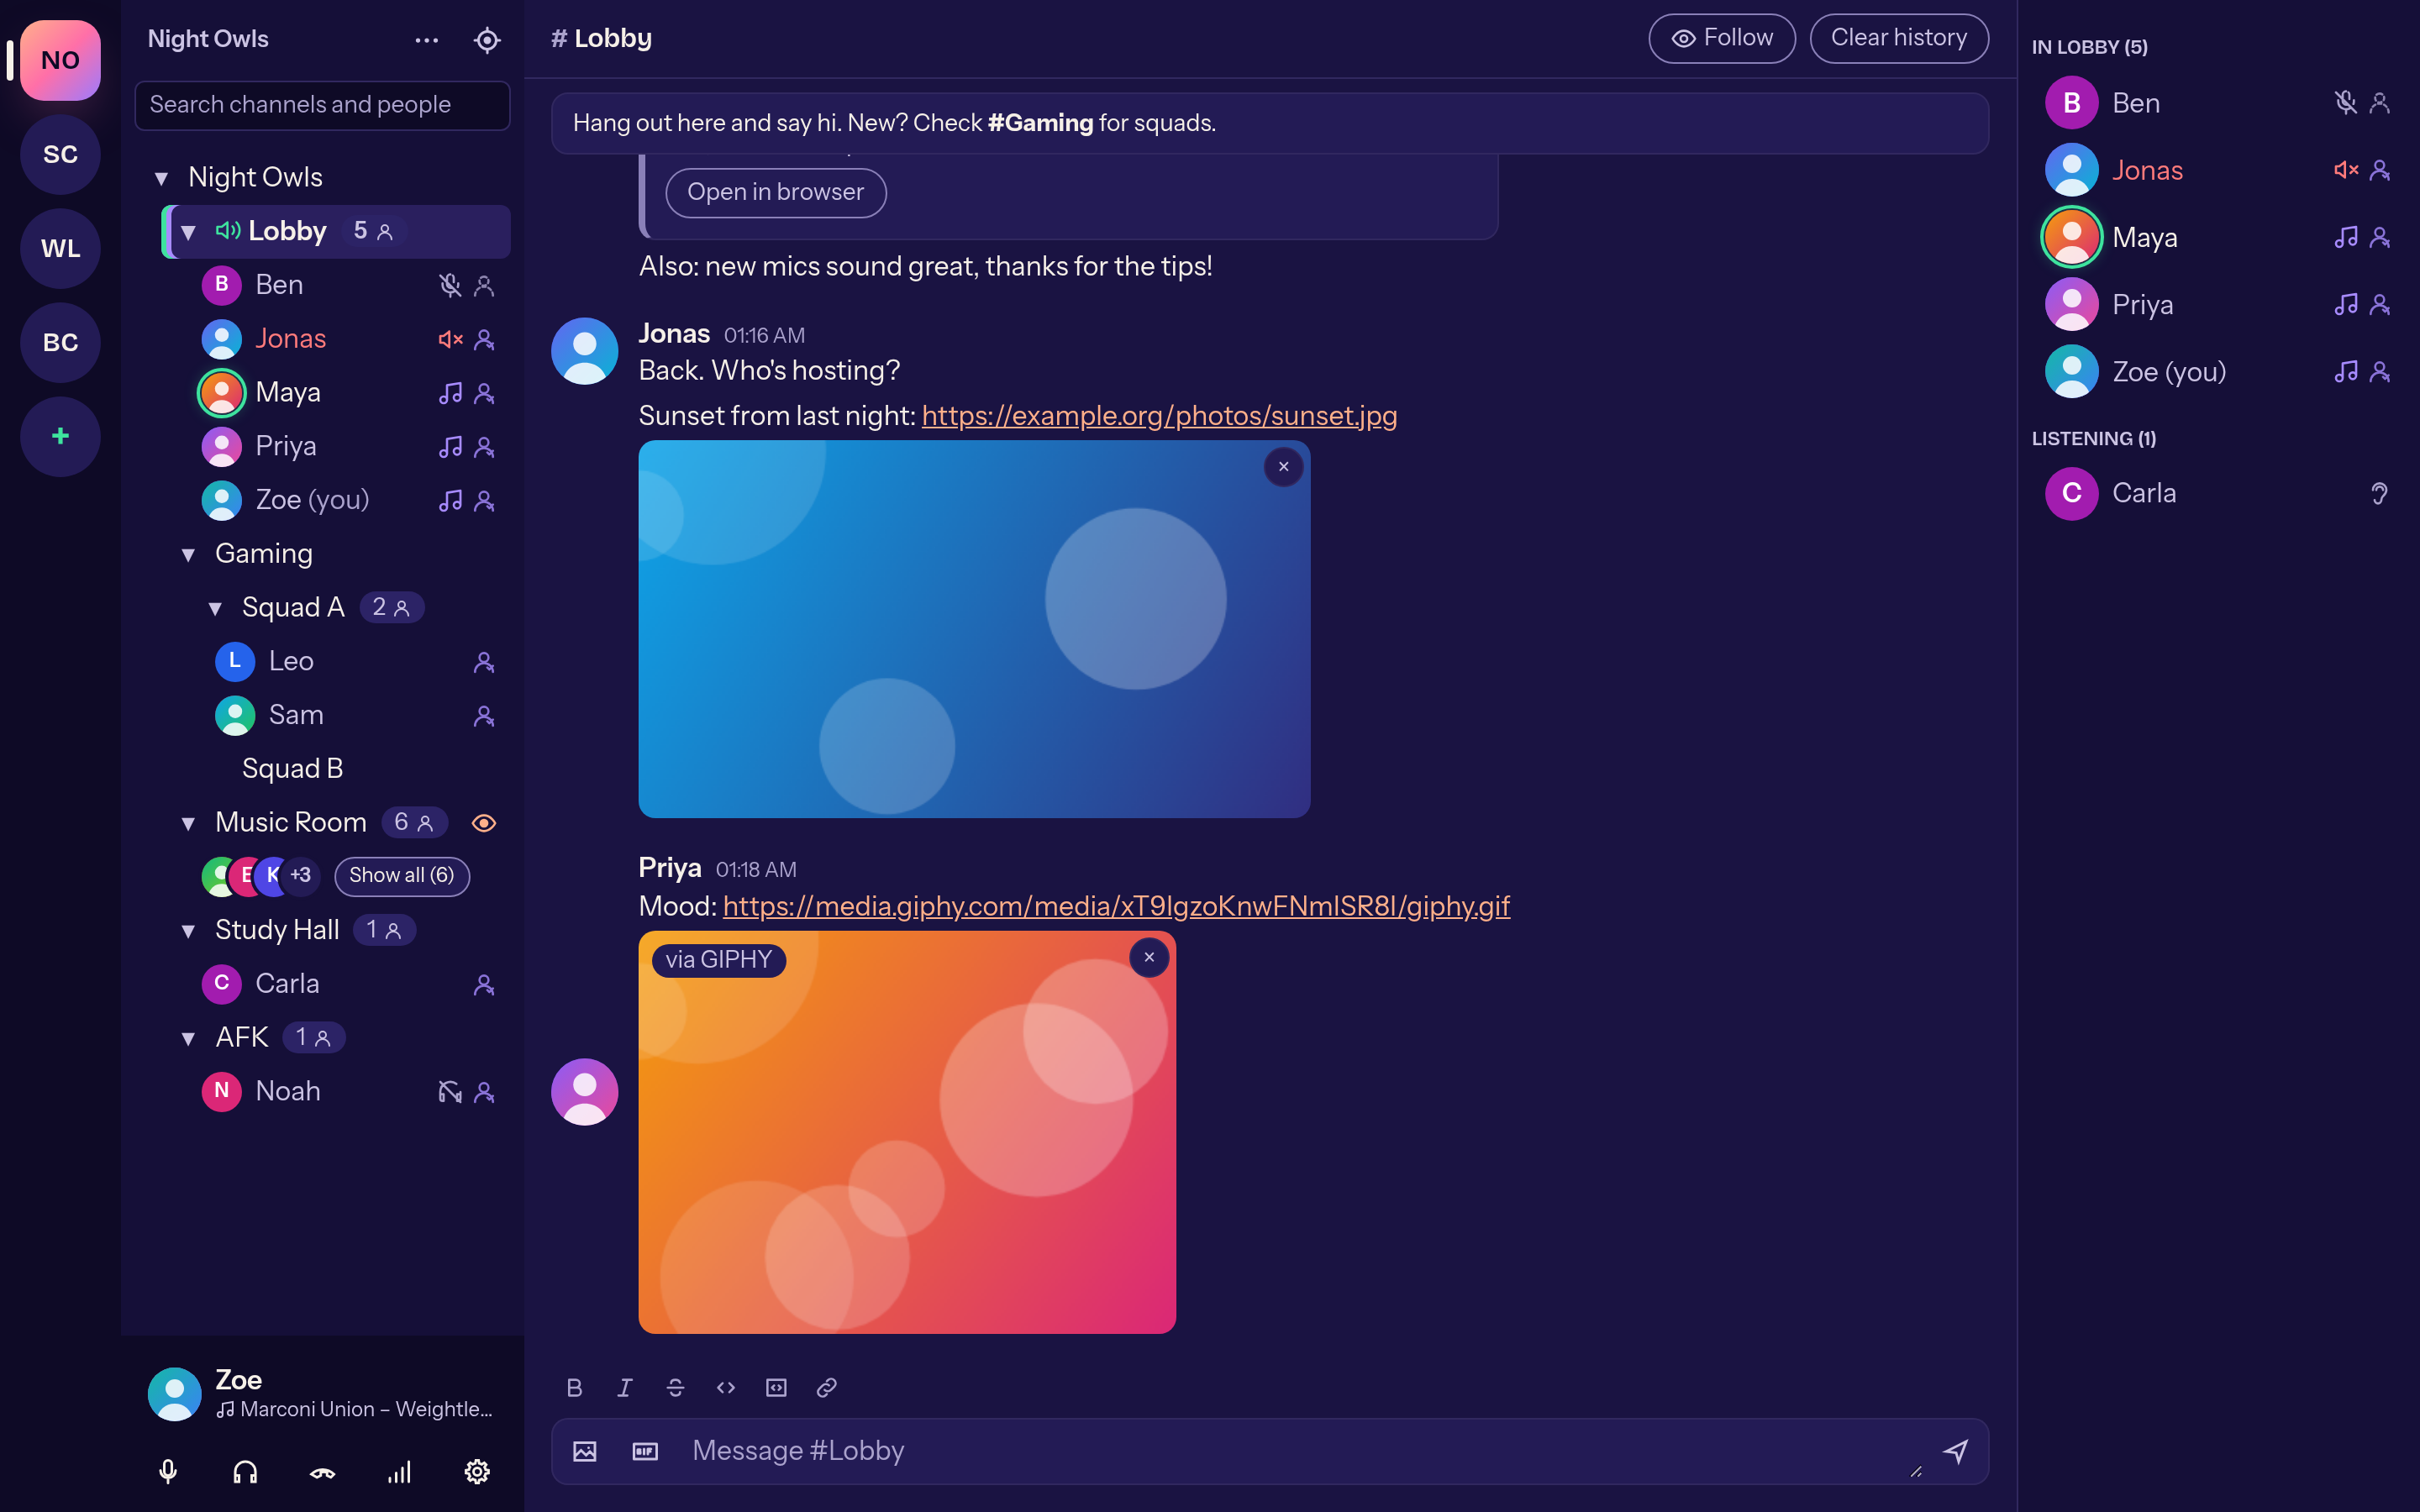Click Carla's listening ear icon

(x=2379, y=493)
